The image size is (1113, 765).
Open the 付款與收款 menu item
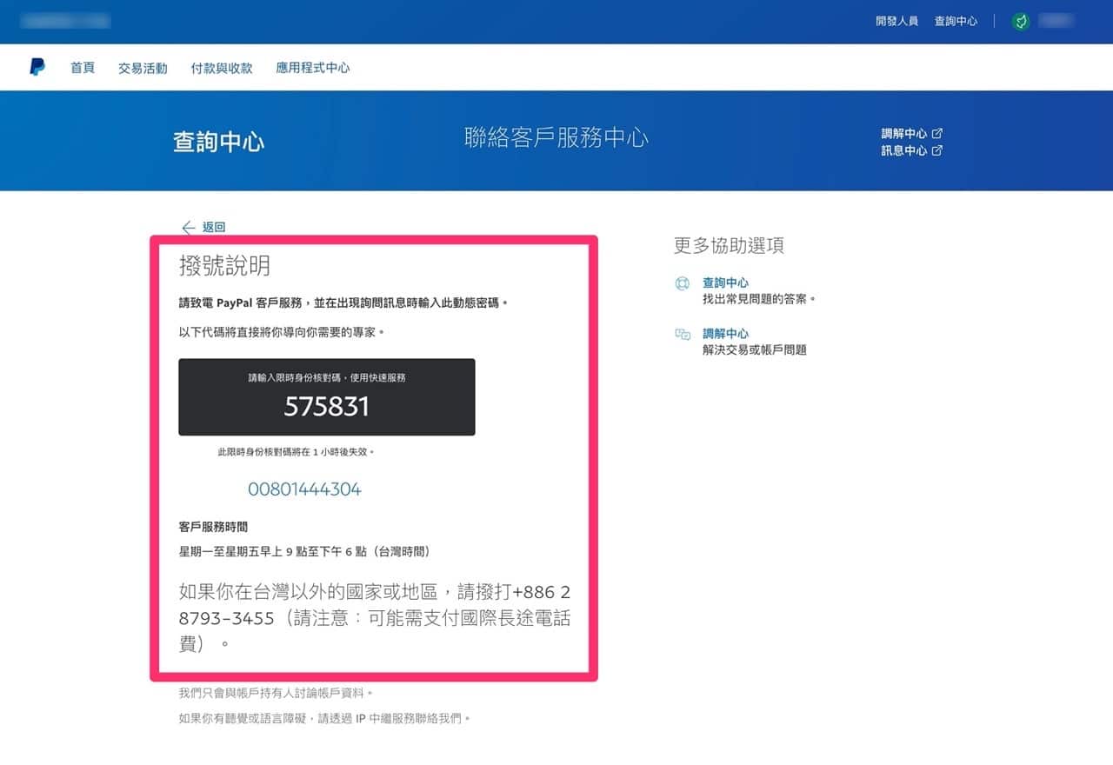click(x=222, y=68)
